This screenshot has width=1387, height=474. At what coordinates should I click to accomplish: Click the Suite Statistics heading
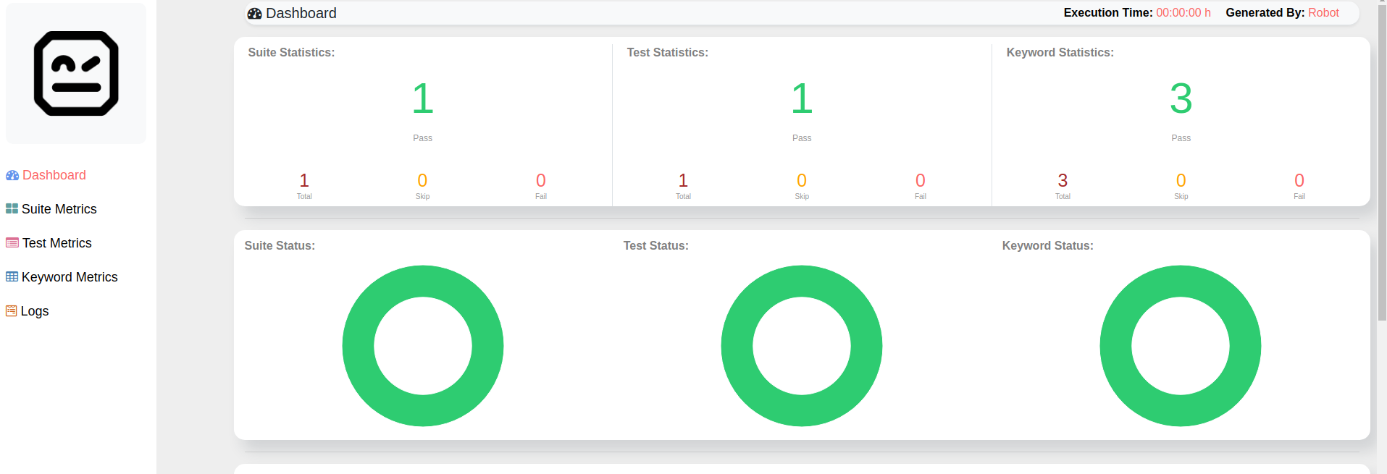pyautogui.click(x=291, y=53)
